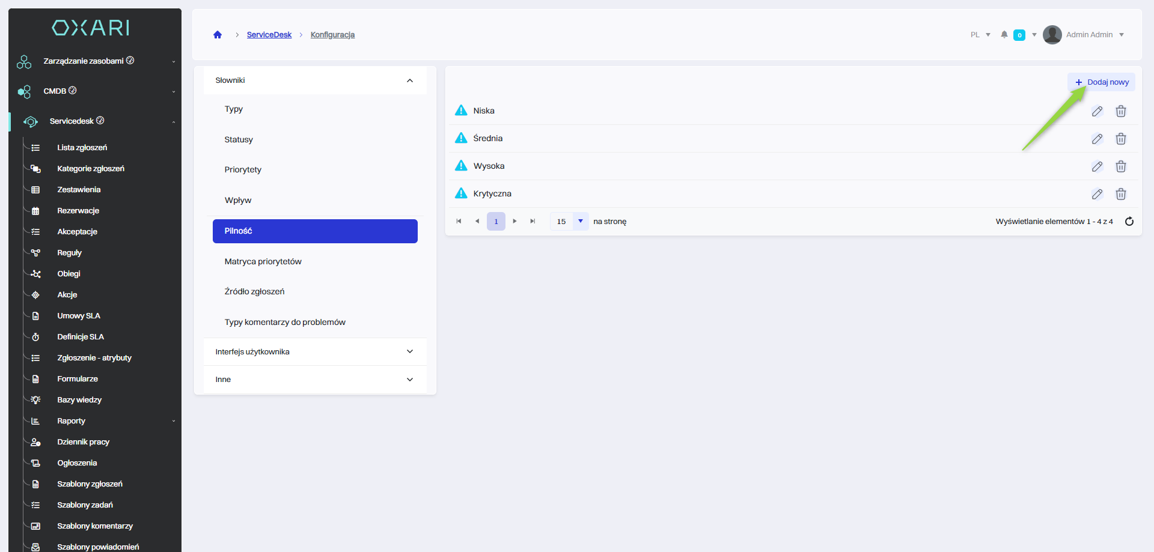The width and height of the screenshot is (1154, 552).
Task: Open the PL language dropdown
Action: point(980,35)
